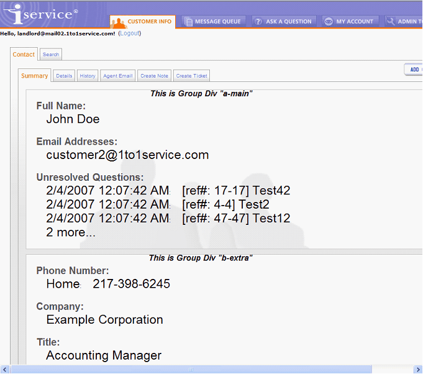The width and height of the screenshot is (423, 374).
Task: Open unresolved question ref# 17-17 Test42
Action: [168, 191]
